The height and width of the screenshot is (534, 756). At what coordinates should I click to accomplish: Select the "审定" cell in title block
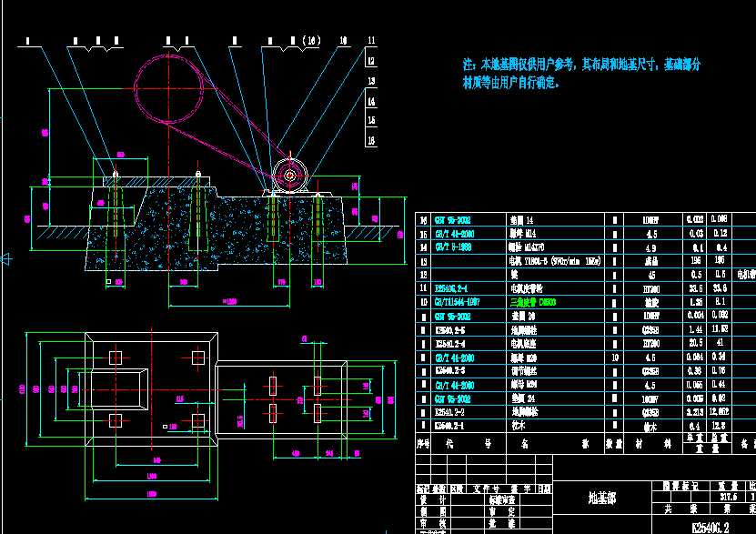(501, 512)
